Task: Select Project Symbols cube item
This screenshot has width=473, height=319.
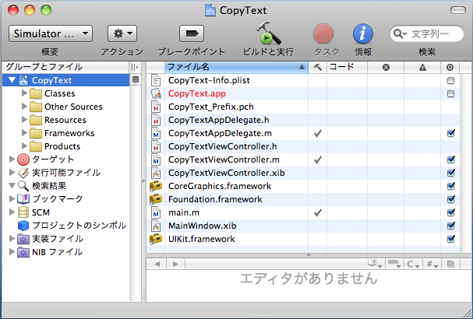Action: pyautogui.click(x=23, y=226)
